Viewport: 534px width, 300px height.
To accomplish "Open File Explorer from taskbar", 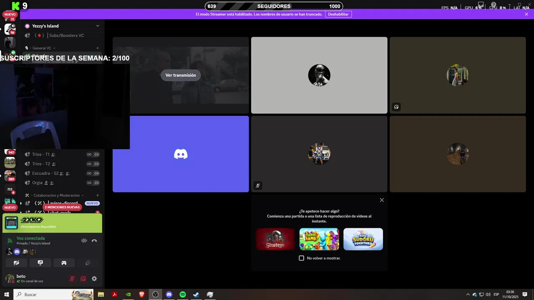I will [x=101, y=295].
